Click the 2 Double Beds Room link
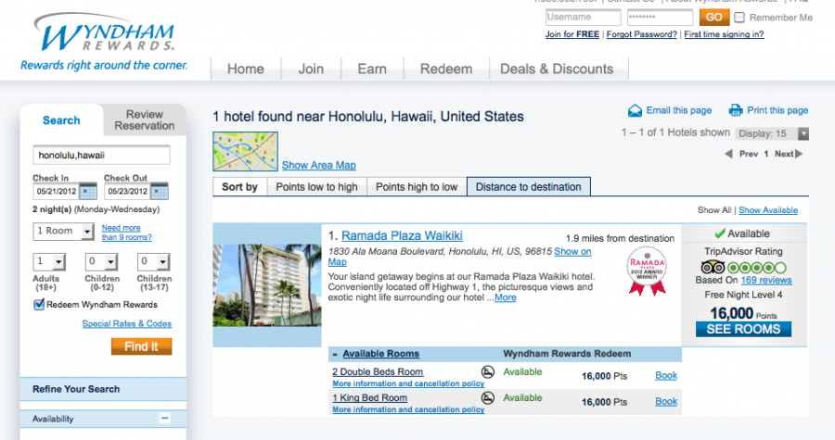Image resolution: width=835 pixels, height=440 pixels. [378, 372]
